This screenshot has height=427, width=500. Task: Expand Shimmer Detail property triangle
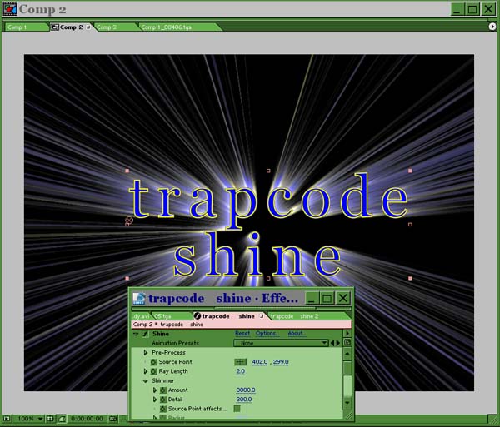coord(155,400)
